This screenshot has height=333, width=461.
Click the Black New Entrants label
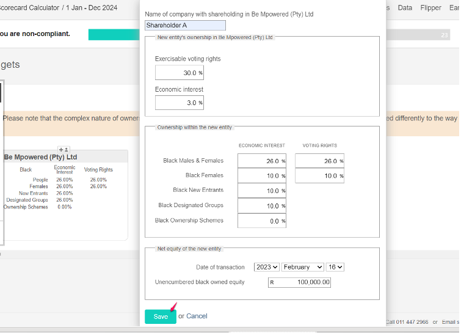[198, 190]
